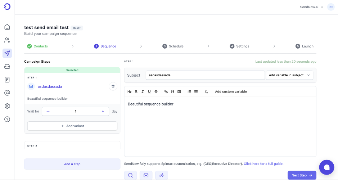Screen dimensions: 338x180
Task: Insert a hyperlink with the link icon
Action: pos(166,91)
